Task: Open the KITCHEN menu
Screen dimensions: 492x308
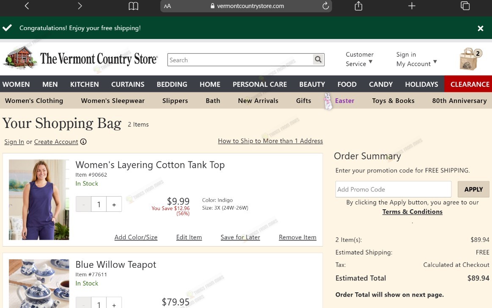Action: click(85, 84)
